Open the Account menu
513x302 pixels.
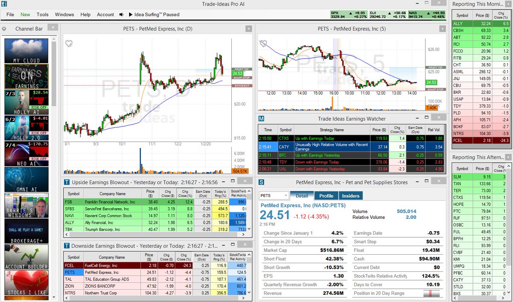(x=105, y=15)
